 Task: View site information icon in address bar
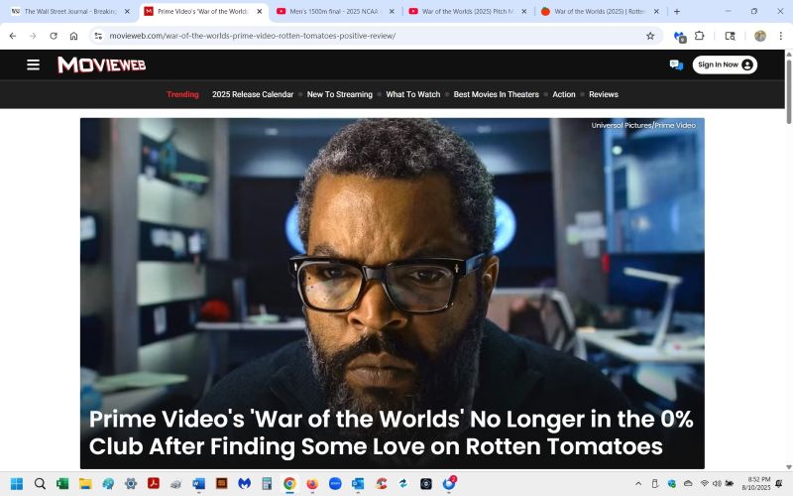coord(98,36)
